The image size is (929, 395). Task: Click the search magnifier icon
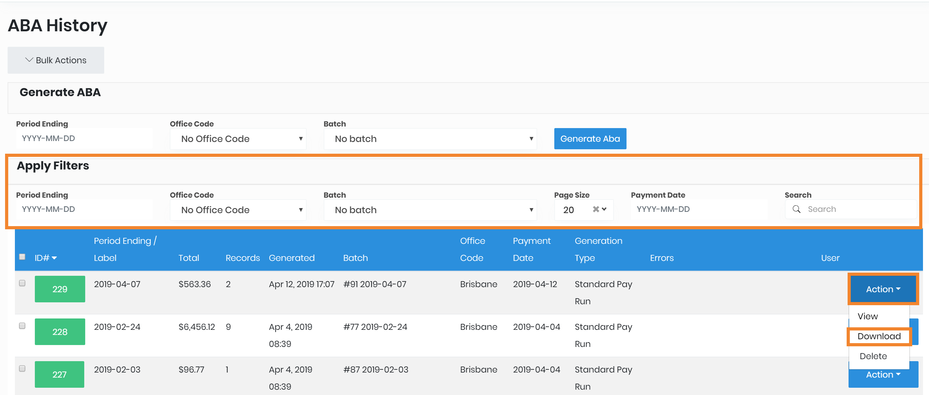coord(796,209)
